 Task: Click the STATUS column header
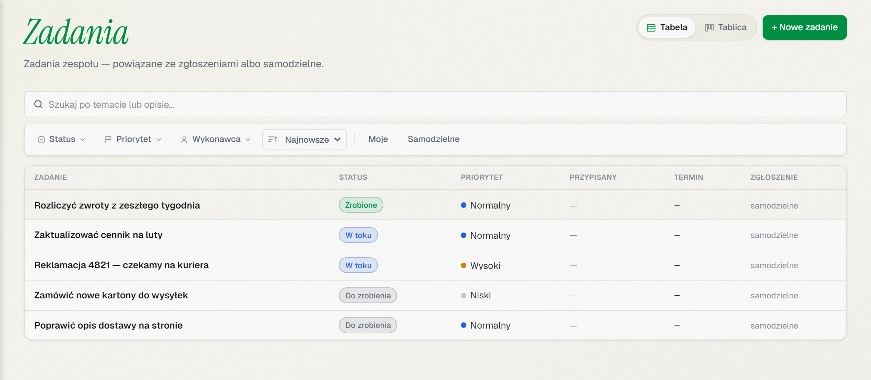click(x=353, y=177)
